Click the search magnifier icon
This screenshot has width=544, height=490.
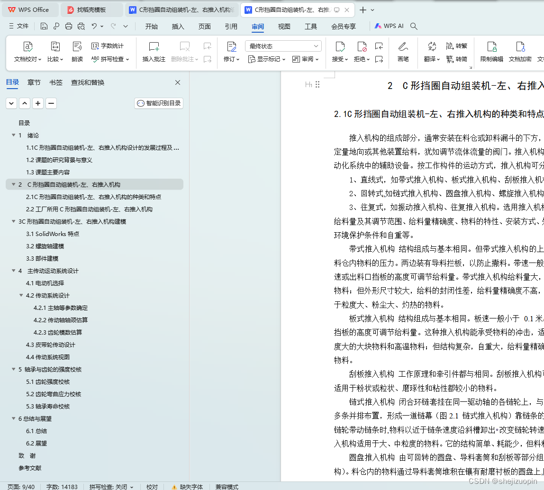[x=414, y=26]
